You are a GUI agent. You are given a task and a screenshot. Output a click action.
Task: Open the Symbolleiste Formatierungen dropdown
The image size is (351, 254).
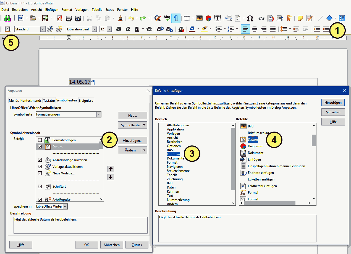(99, 114)
